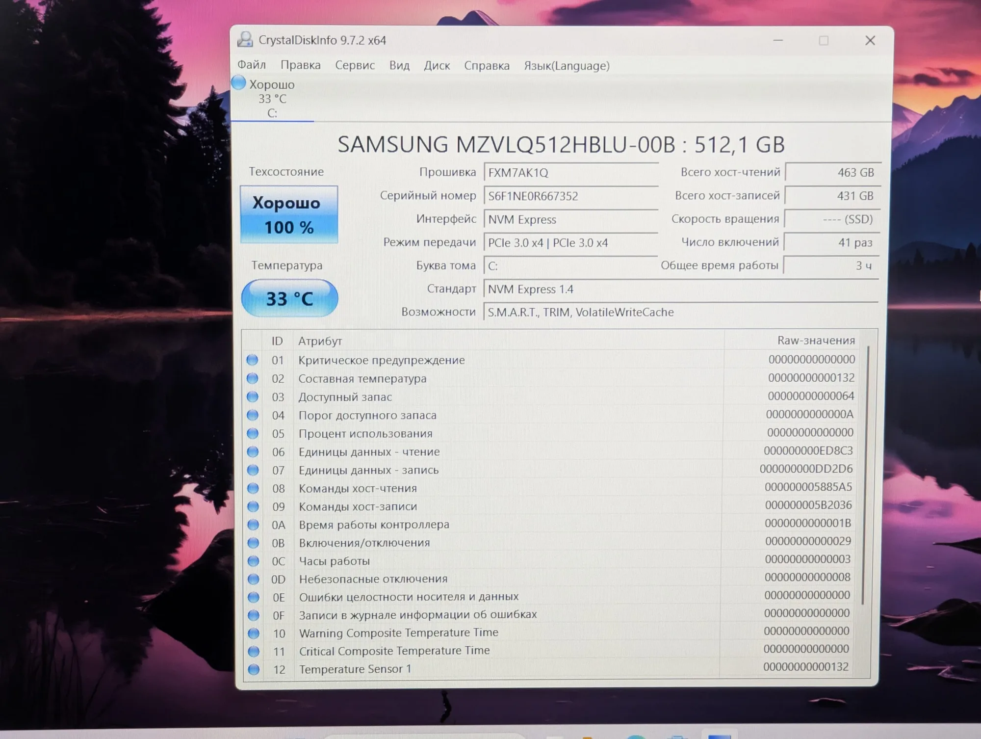This screenshot has height=739, width=981.
Task: Open the Сервис menu
Action: click(355, 65)
